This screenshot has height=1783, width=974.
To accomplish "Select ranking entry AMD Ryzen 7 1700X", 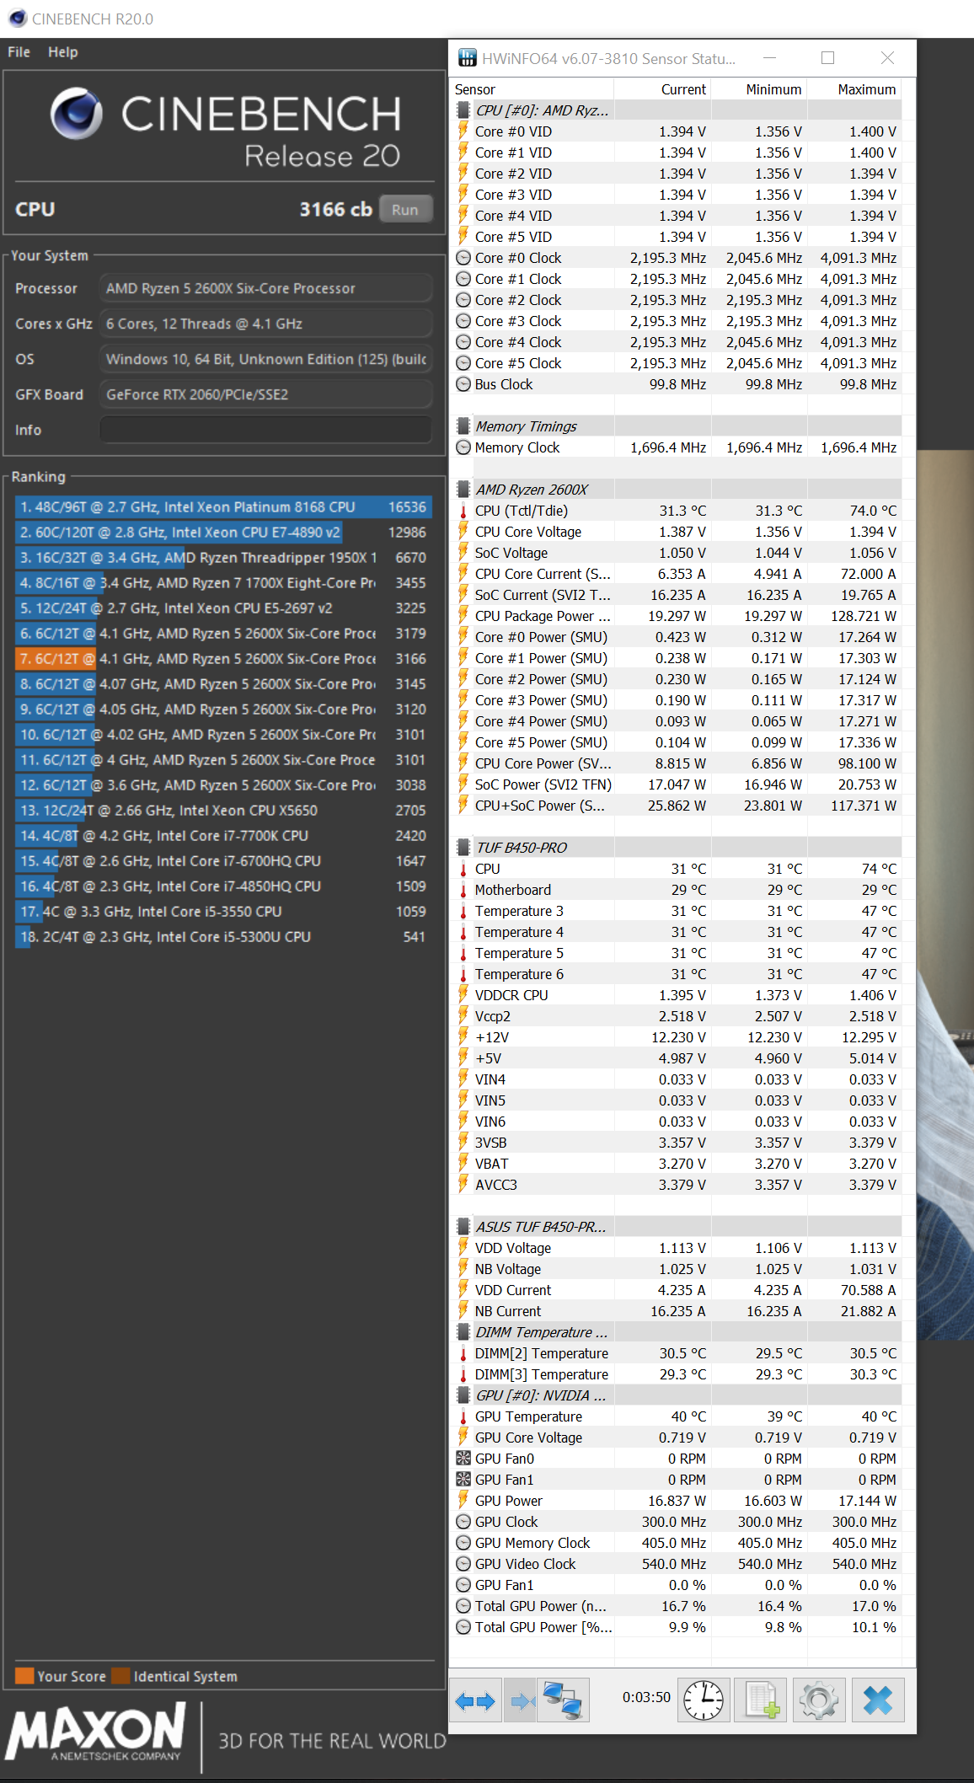I will tap(223, 583).
